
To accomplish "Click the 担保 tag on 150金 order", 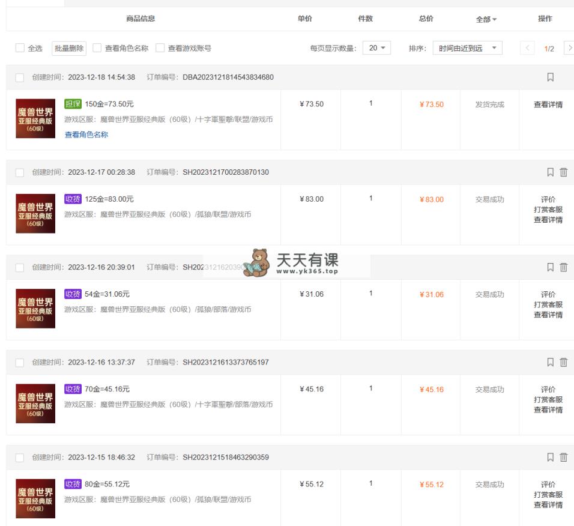I will (x=73, y=104).
